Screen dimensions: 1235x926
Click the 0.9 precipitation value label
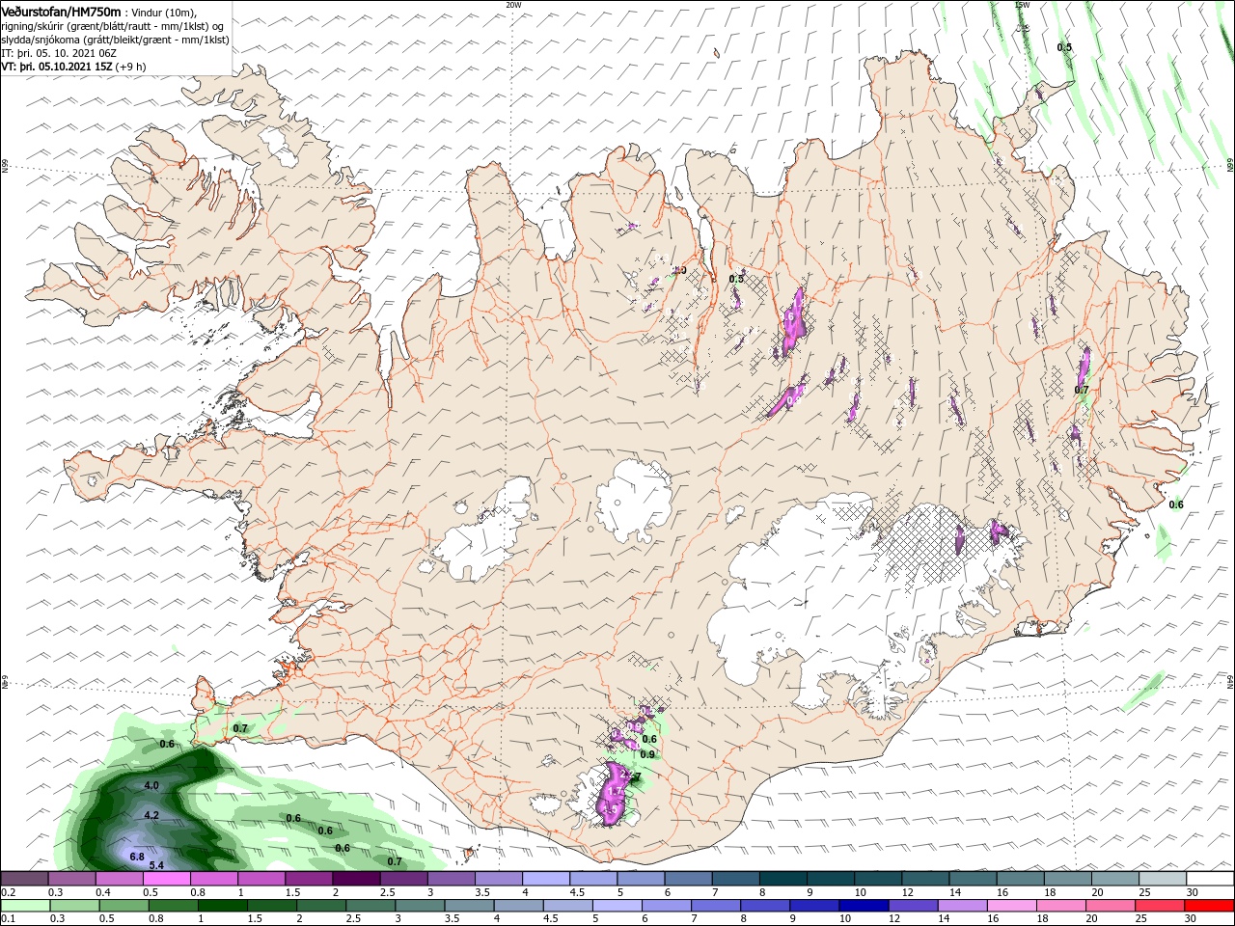[647, 754]
